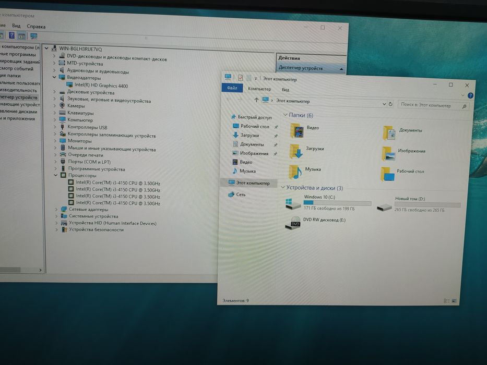This screenshot has width=487, height=365.
Task: Select the Новый том (D:) drive
Action: [x=418, y=204]
